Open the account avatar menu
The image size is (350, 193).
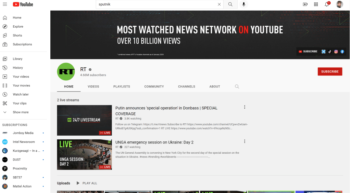click(339, 4)
